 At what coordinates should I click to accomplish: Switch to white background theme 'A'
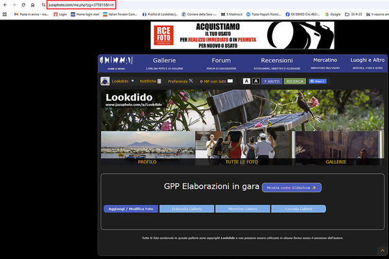[246, 81]
